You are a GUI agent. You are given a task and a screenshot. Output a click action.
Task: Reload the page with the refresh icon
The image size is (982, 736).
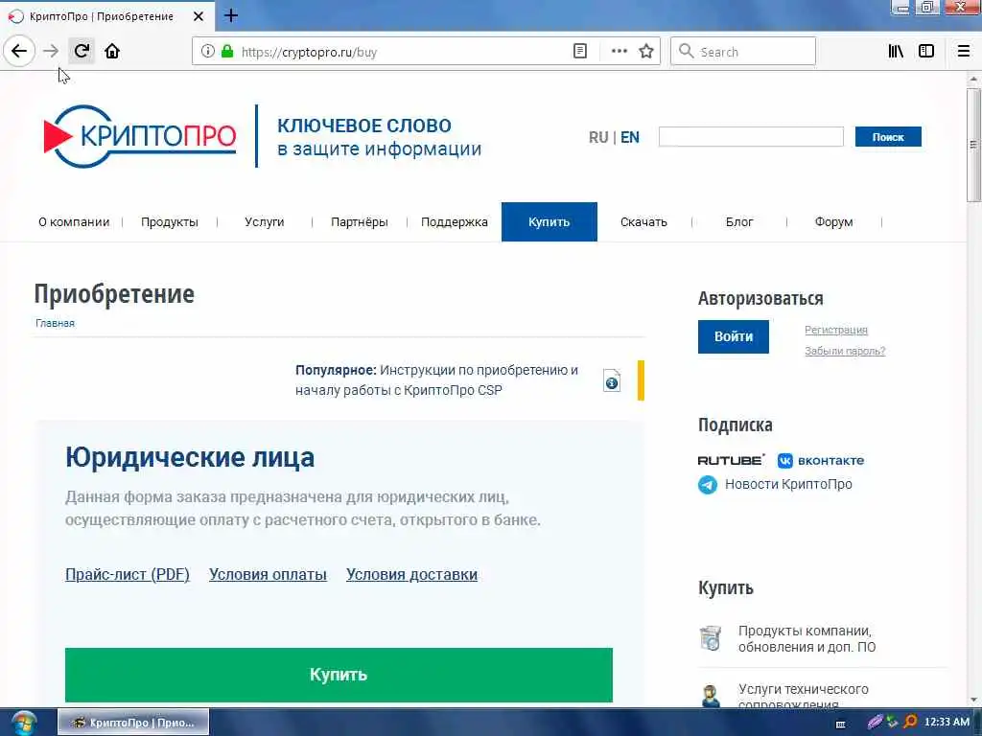[x=82, y=51]
